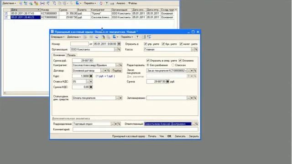
Task: Clear the Договор field with X icon
Action: (105, 71)
